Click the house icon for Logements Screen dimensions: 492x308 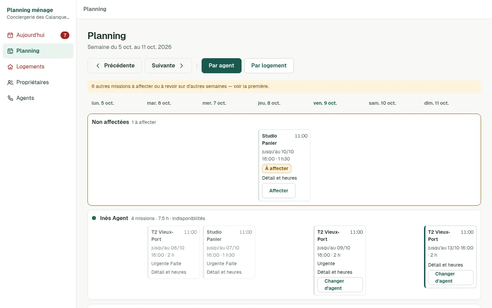[x=10, y=67]
